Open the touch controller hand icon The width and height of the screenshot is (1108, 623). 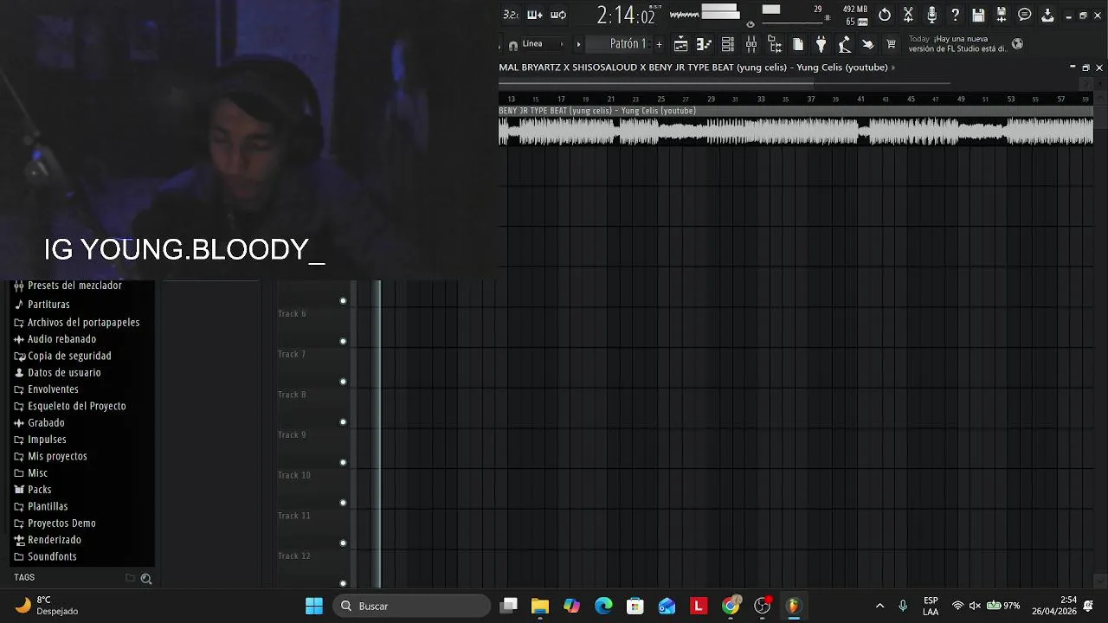click(868, 44)
